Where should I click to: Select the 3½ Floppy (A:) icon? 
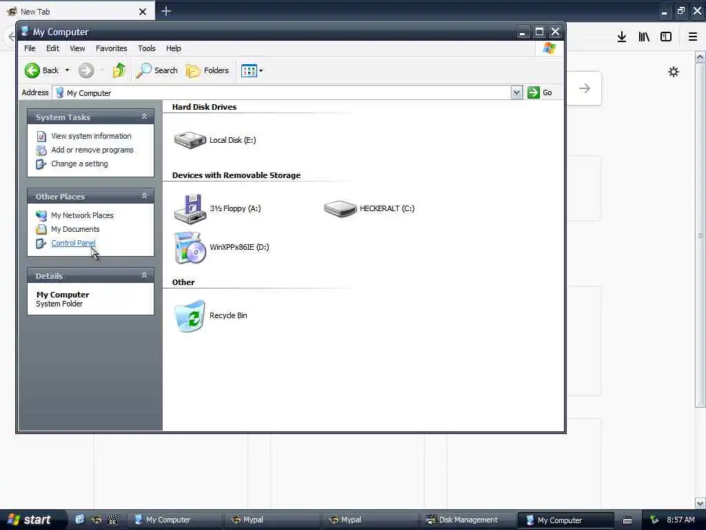pos(190,208)
